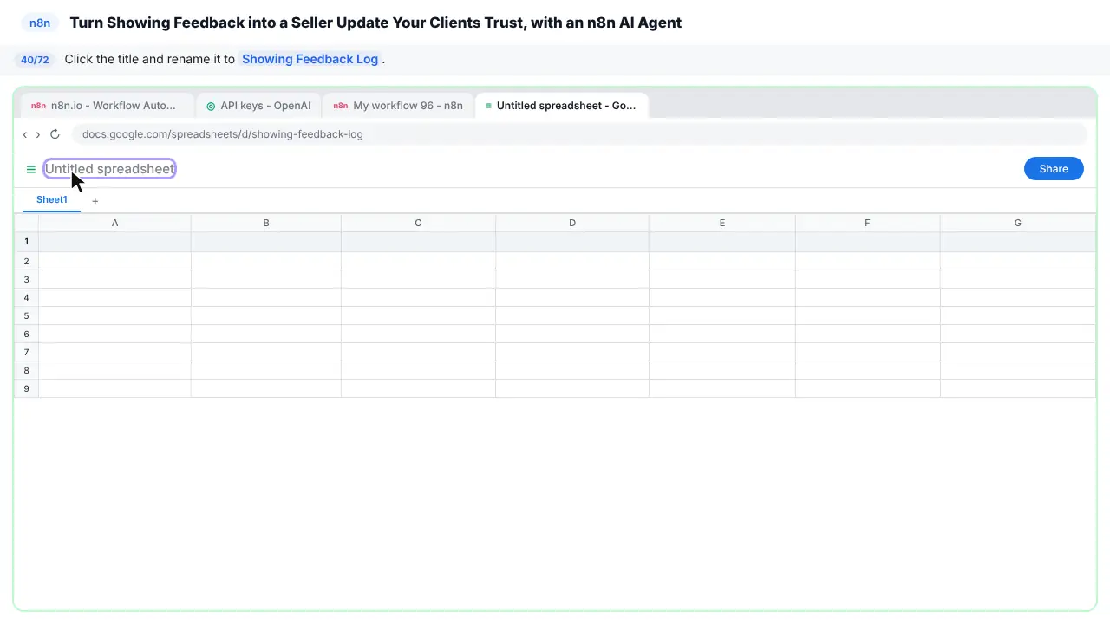Click the Showing Feedback Log highlighted text
This screenshot has width=1110, height=624.
point(310,60)
